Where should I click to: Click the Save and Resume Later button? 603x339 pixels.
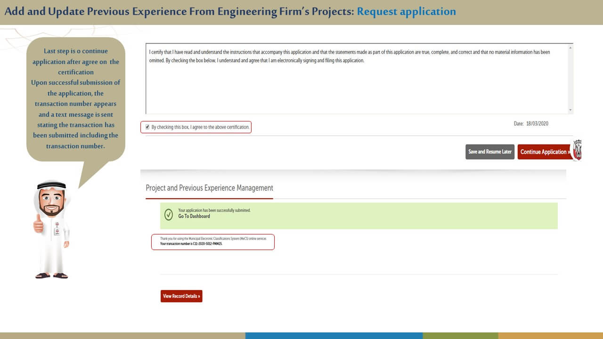pyautogui.click(x=490, y=152)
